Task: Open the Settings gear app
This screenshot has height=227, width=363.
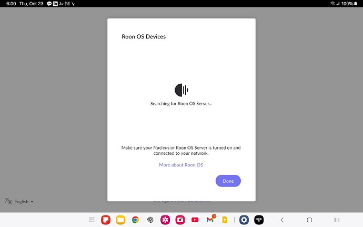Action: point(244,220)
